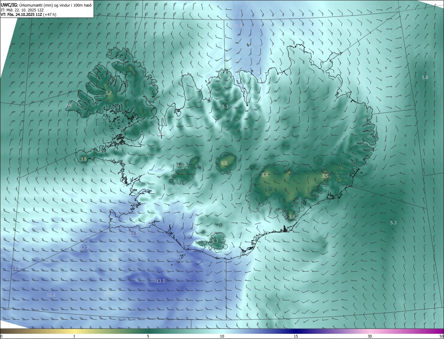Click the 0 tick on the color scale
Image resolution: width=444 pixels, height=339 pixels.
click(x=1, y=337)
